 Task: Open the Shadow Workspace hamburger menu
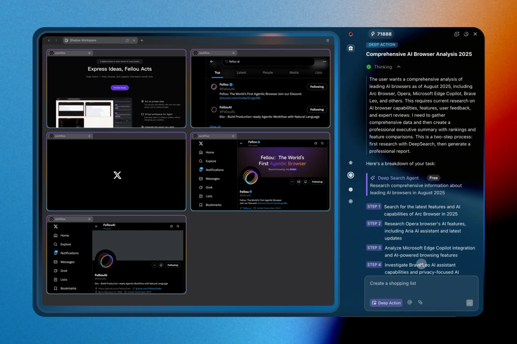coord(328,40)
